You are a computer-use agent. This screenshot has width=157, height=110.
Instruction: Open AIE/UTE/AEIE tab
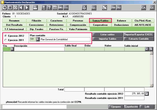[143, 25]
